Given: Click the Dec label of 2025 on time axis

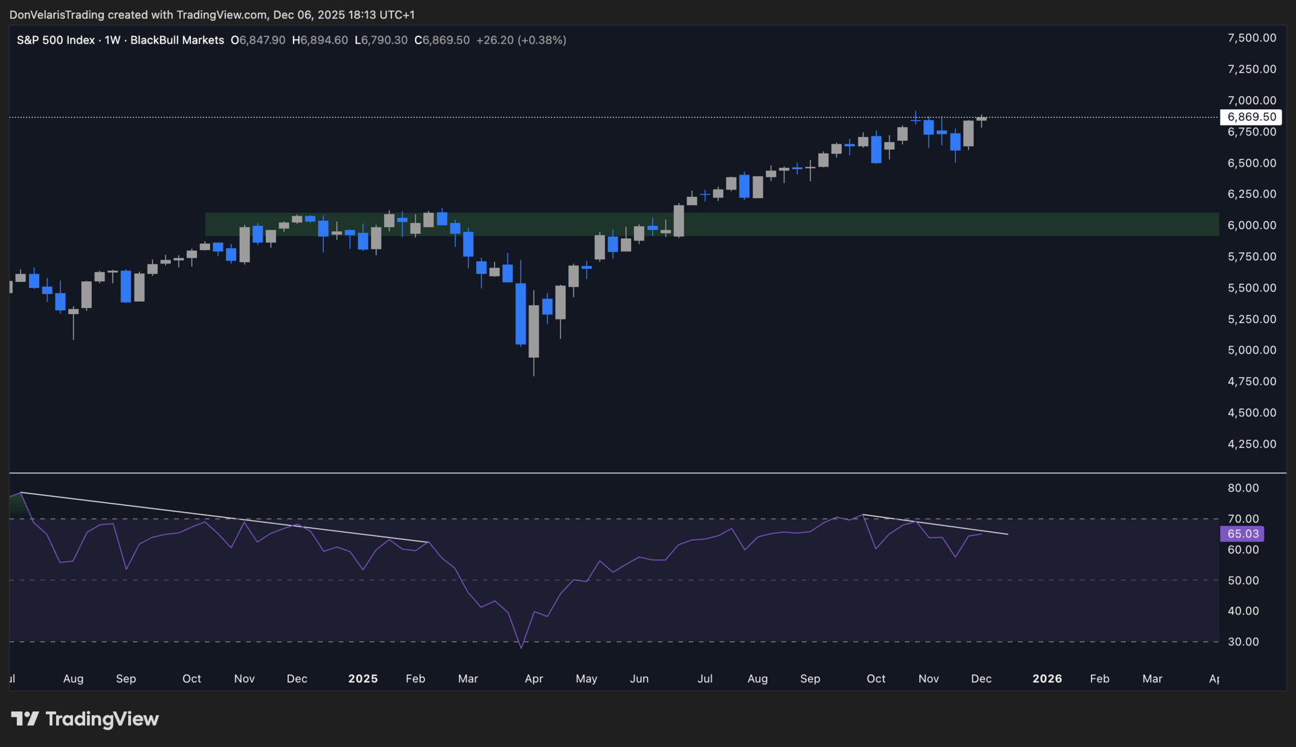Looking at the screenshot, I should pos(981,679).
